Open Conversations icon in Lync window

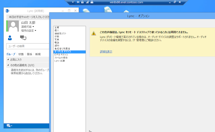tap(23, 38)
